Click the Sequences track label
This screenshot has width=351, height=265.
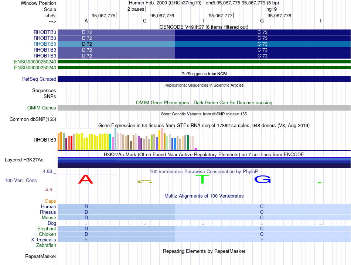[44, 90]
